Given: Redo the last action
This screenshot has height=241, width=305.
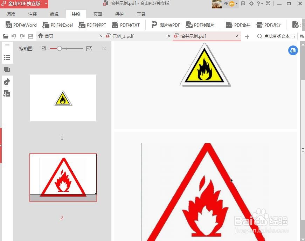Looking at the screenshot, I should [x=22, y=36].
